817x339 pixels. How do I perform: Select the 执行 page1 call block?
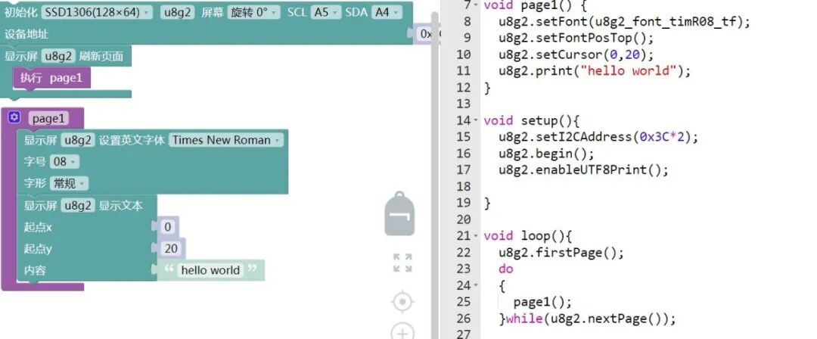(x=51, y=78)
